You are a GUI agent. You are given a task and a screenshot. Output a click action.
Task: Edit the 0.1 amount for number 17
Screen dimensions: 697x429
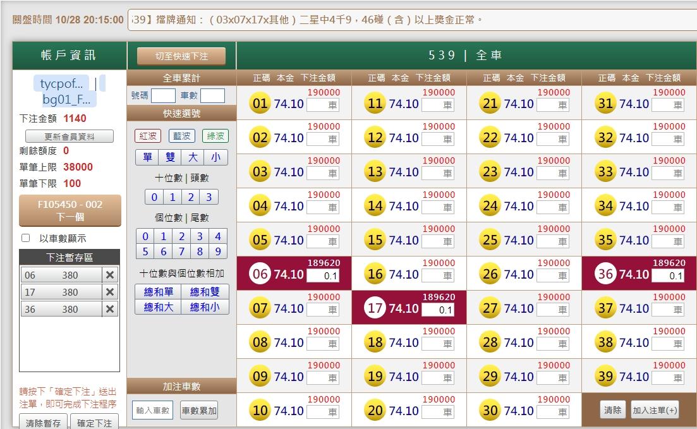tap(438, 310)
